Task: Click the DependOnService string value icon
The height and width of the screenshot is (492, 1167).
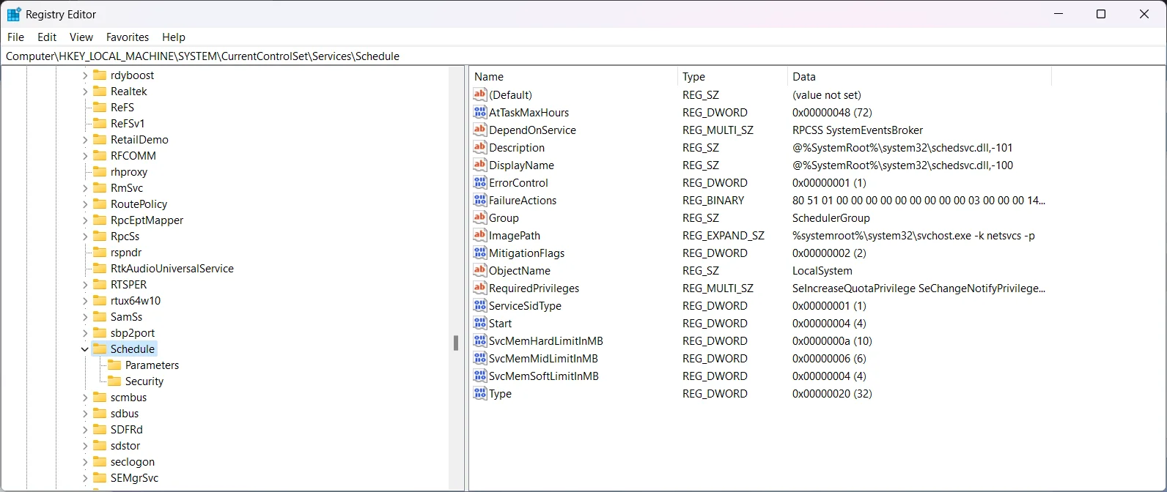Action: coord(480,130)
